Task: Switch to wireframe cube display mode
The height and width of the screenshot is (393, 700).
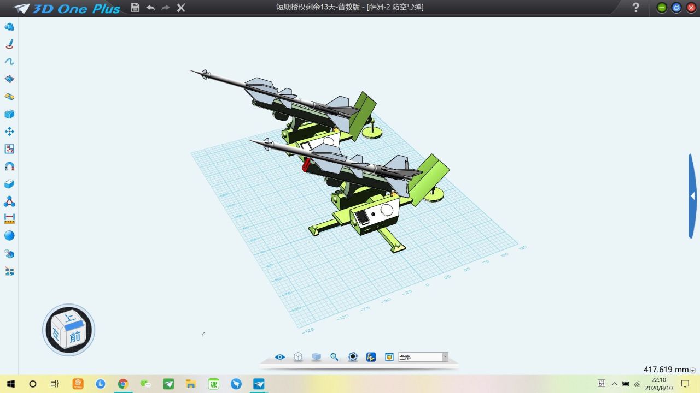Action: (x=298, y=357)
